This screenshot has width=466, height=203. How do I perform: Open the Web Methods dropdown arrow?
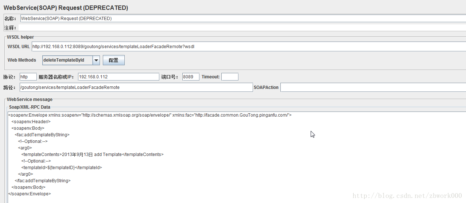coord(96,60)
